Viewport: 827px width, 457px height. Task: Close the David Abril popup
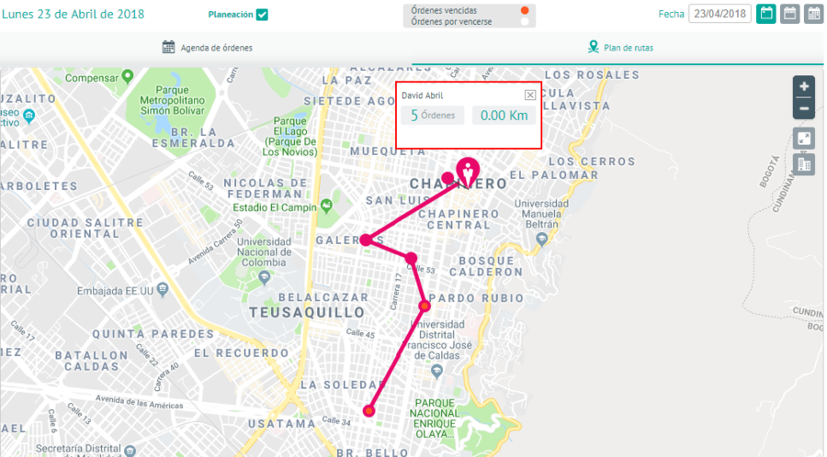[530, 95]
